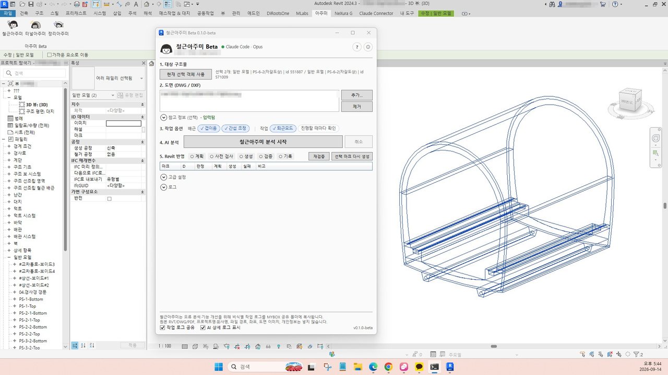Open the info button in 철근아주미 dialog
Image resolution: width=668 pixels, height=375 pixels.
click(368, 47)
